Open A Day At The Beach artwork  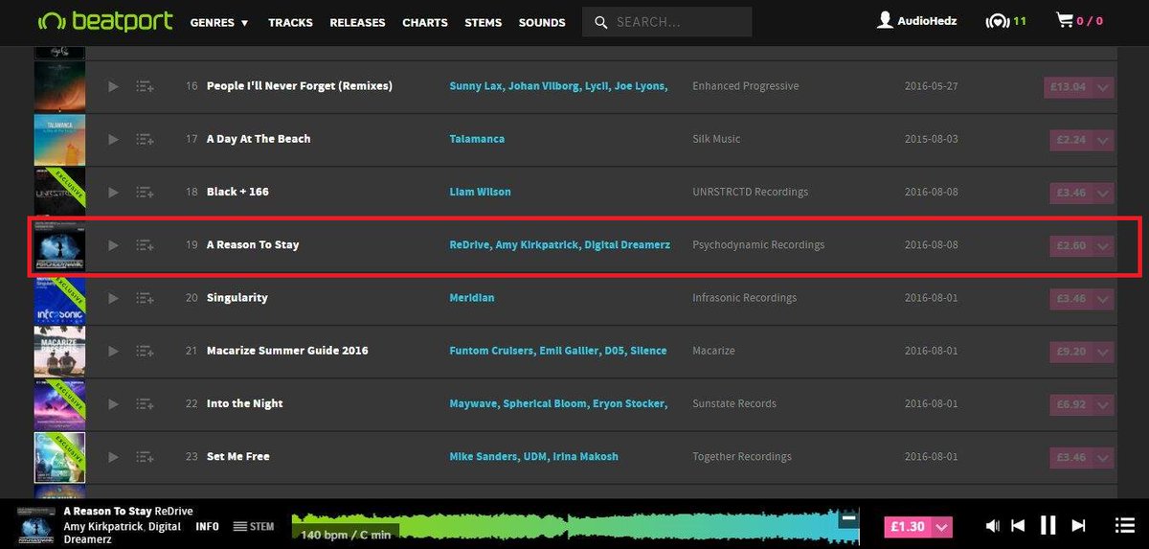pyautogui.click(x=59, y=140)
